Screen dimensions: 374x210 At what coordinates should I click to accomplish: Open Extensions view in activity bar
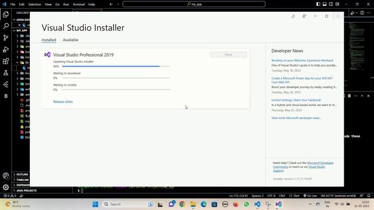point(6,61)
